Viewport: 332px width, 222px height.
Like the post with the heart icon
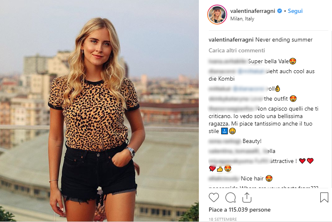214,197
